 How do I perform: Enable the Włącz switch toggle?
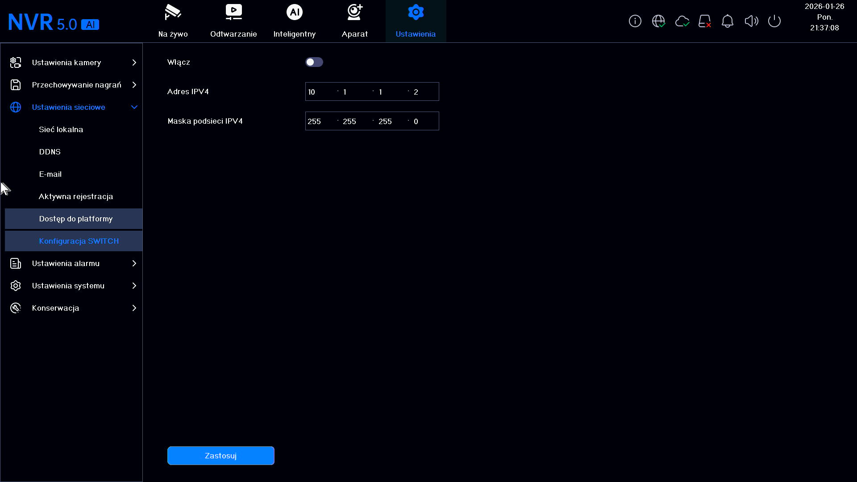click(314, 62)
